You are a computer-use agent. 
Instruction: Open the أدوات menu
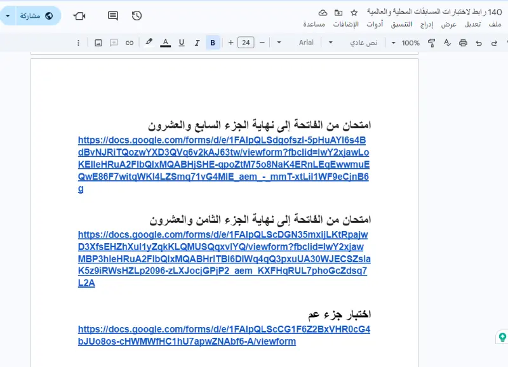pyautogui.click(x=375, y=24)
